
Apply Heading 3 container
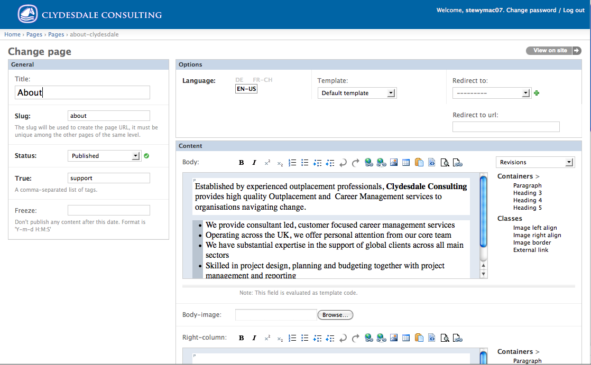click(x=528, y=193)
